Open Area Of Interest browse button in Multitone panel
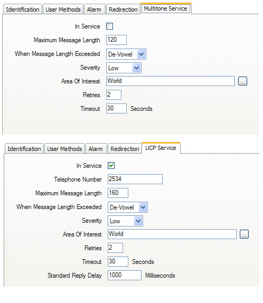The height and width of the screenshot is (303, 263). point(242,81)
